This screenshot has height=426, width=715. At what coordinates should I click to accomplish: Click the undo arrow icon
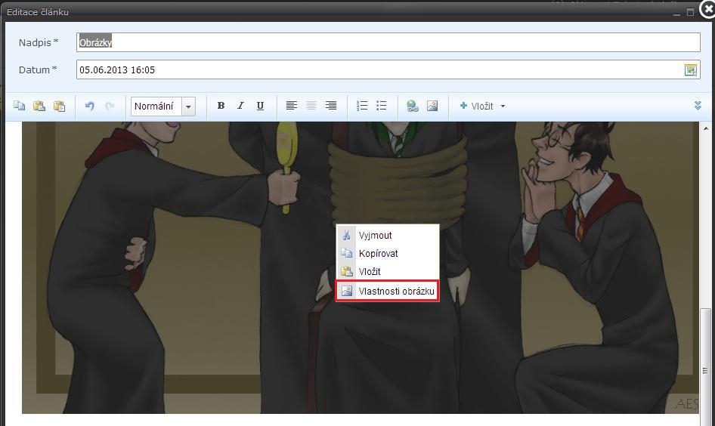[x=89, y=106]
